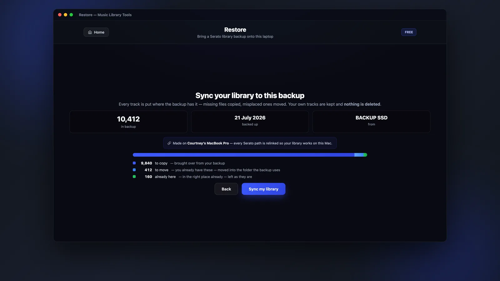
Task: Go back with the Back button
Action: tap(226, 189)
